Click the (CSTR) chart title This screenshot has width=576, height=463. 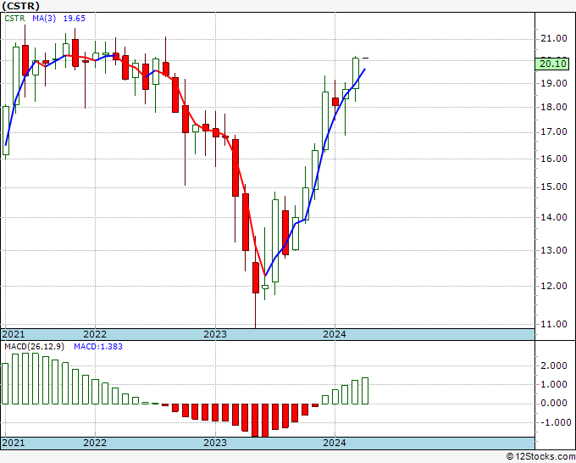pyautogui.click(x=20, y=6)
